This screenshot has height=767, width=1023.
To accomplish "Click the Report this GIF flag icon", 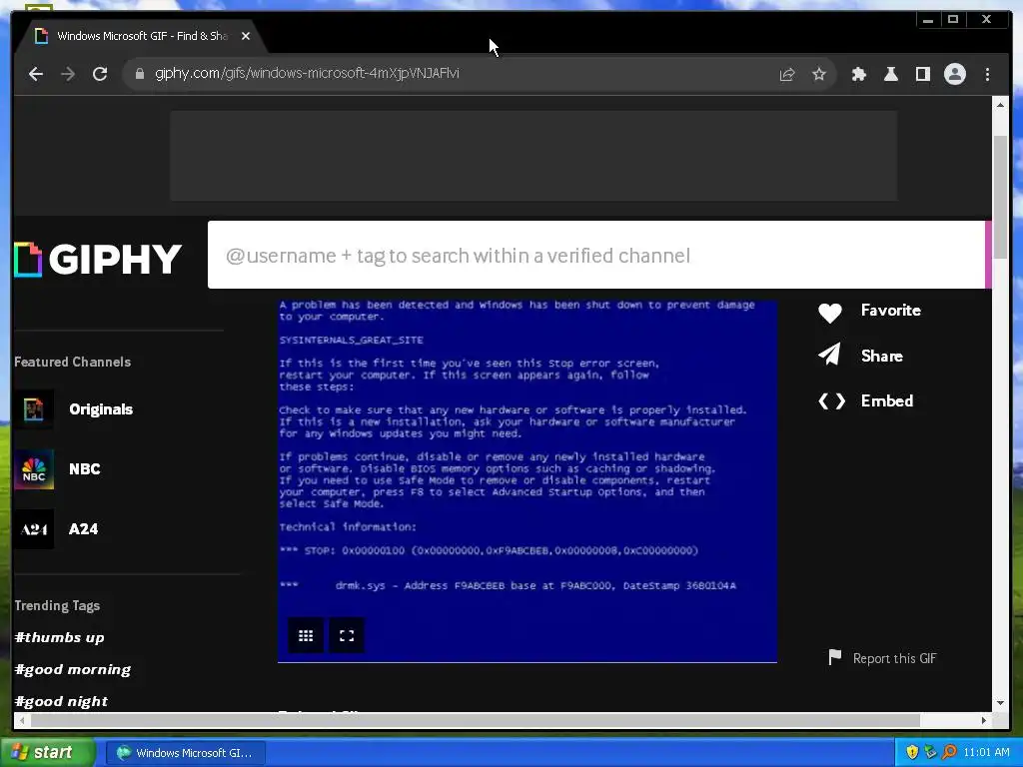I will [834, 657].
